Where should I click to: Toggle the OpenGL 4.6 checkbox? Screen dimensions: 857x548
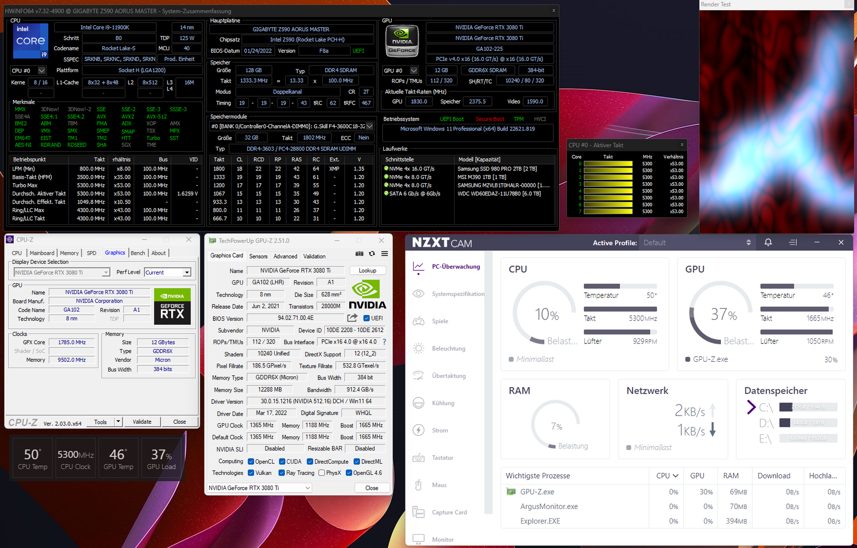pos(349,473)
